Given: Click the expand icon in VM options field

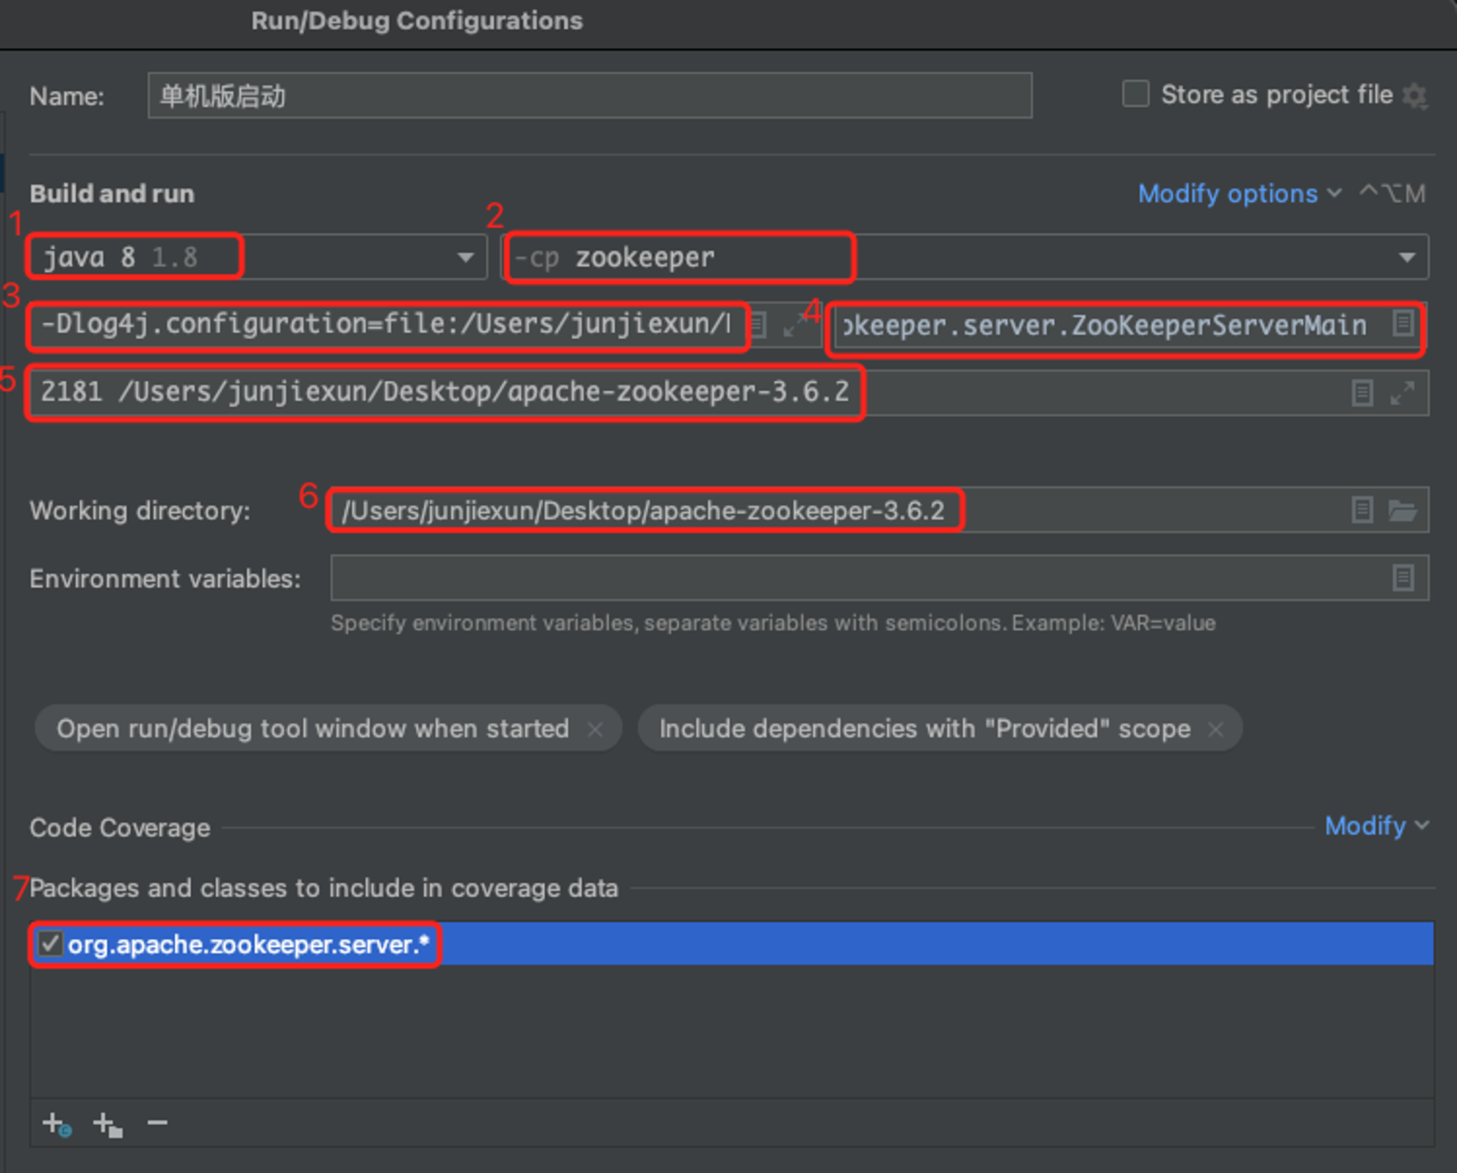Looking at the screenshot, I should pos(791,325).
